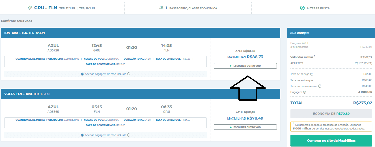
Task: Click the pencil icon next to Alterar Busca
Action: (302, 8)
